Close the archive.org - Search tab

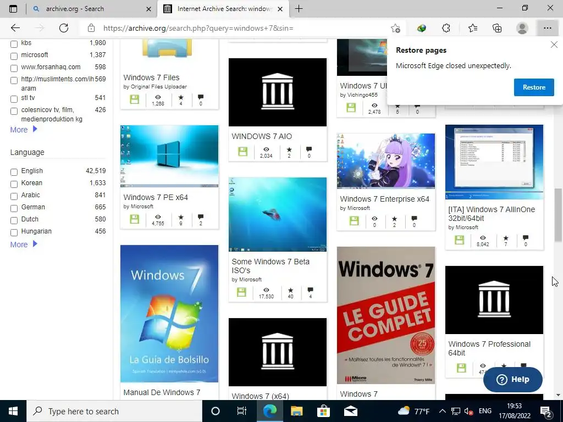(148, 9)
